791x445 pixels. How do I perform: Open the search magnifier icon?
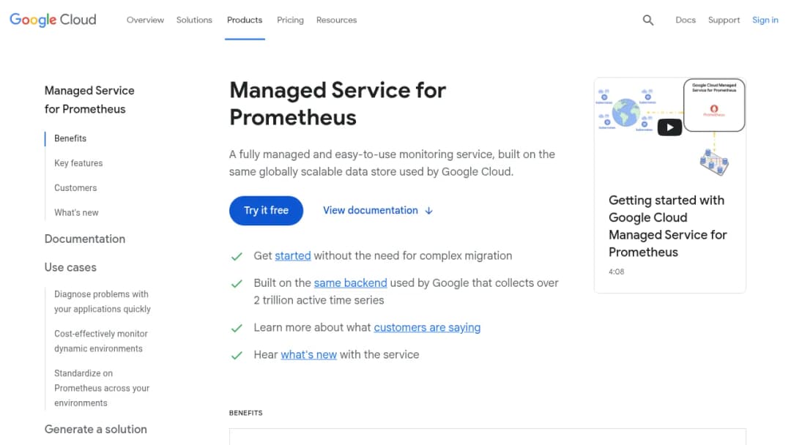click(647, 20)
